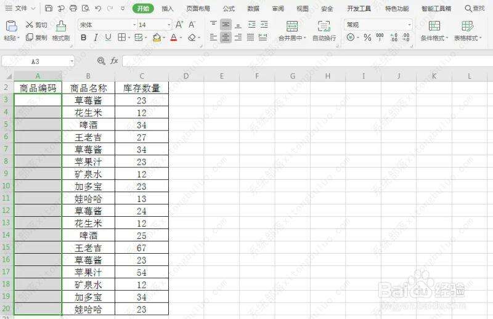
Task: Click the Copy (复制) icon
Action: (x=29, y=38)
